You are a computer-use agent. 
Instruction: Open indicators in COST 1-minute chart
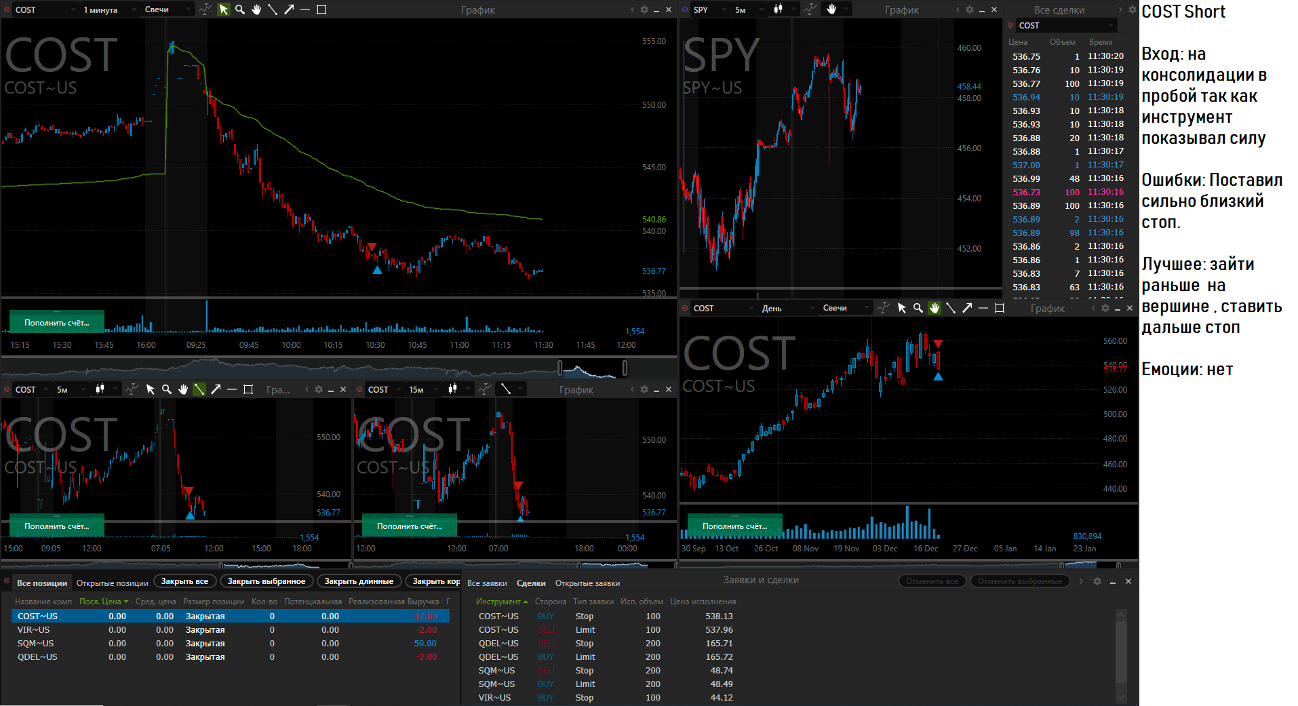(205, 9)
